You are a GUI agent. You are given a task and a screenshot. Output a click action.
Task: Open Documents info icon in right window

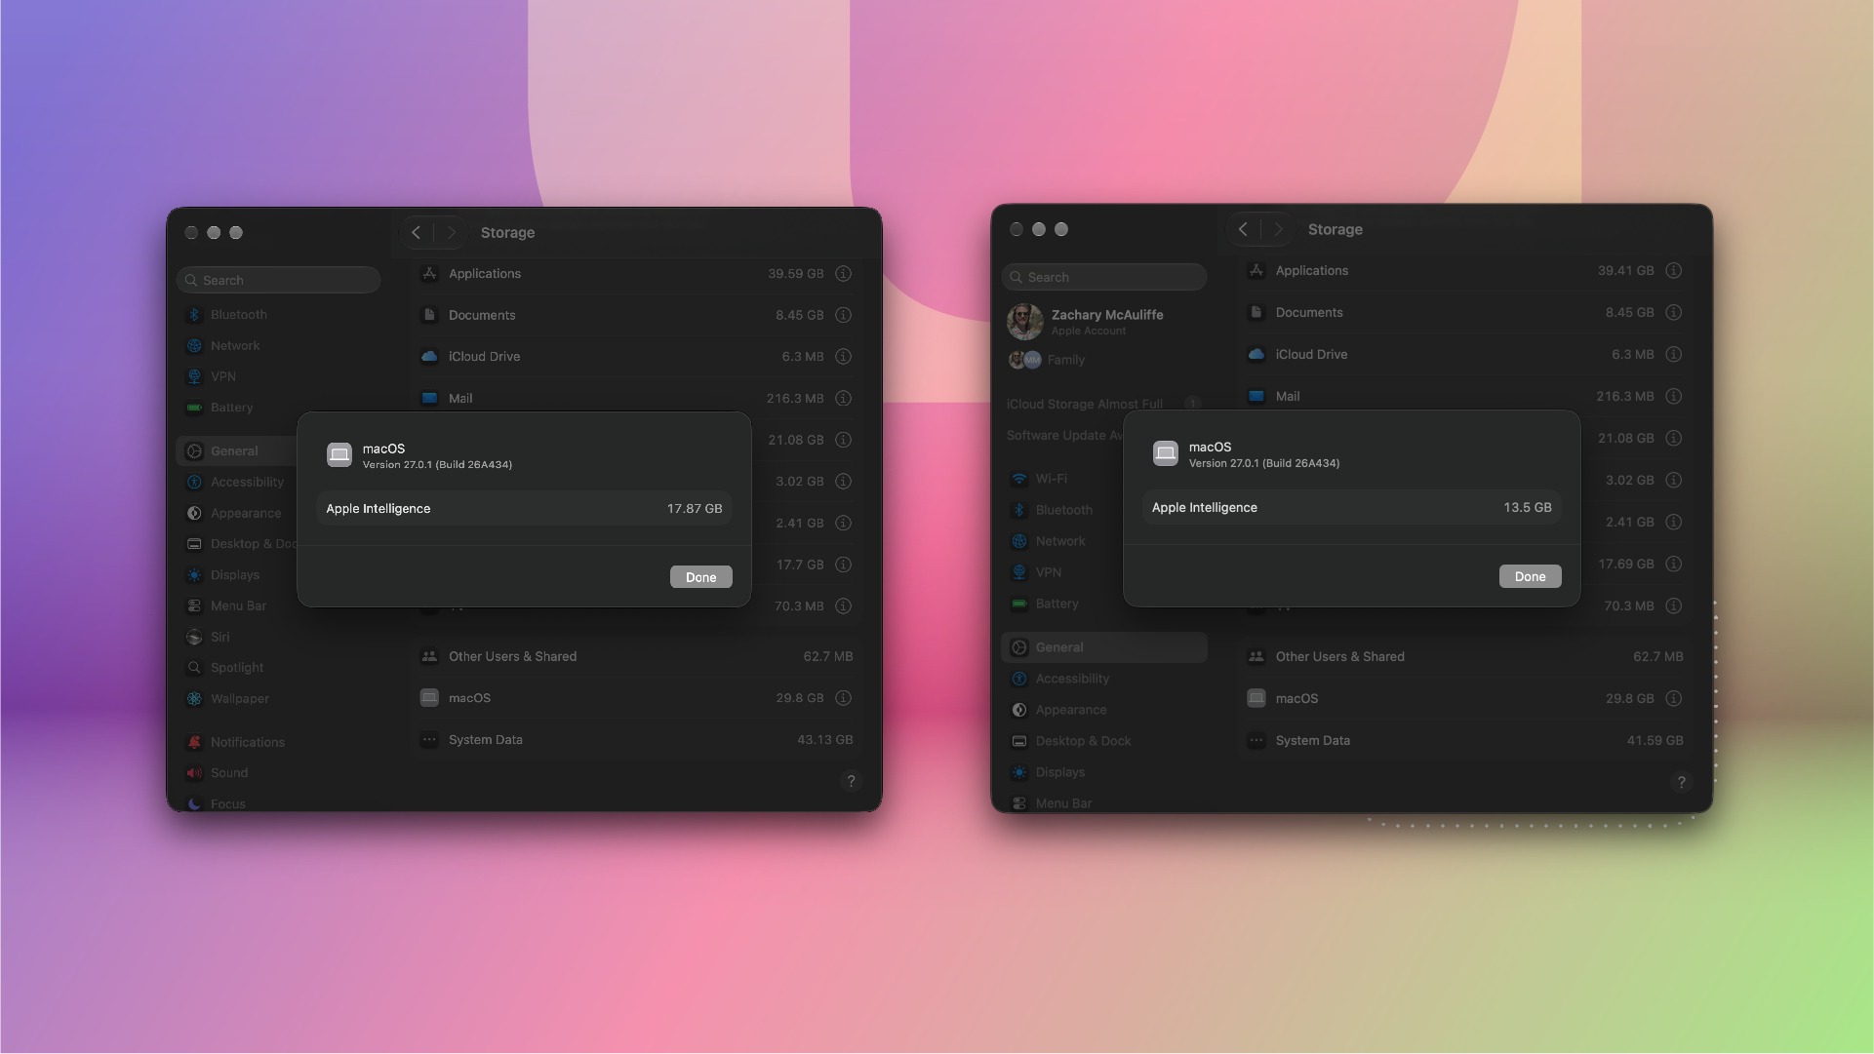click(x=1674, y=313)
